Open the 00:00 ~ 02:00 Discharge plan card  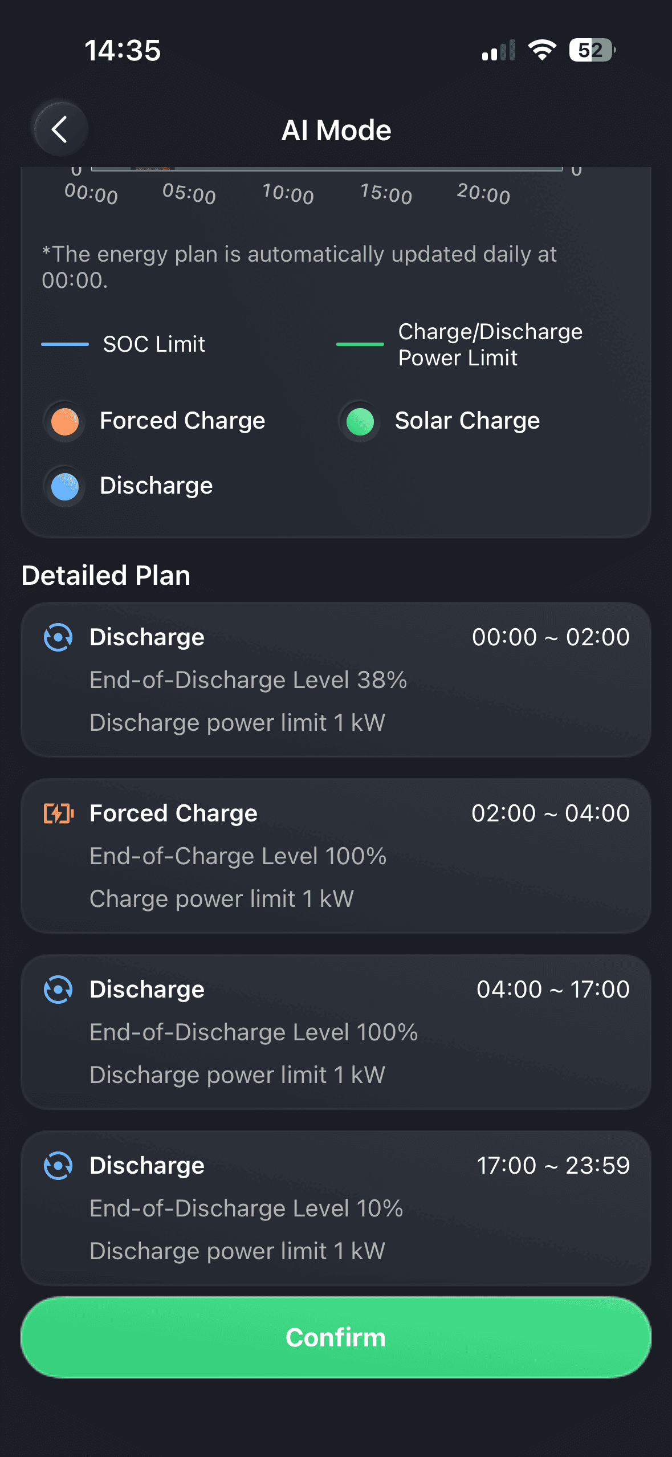(x=336, y=680)
